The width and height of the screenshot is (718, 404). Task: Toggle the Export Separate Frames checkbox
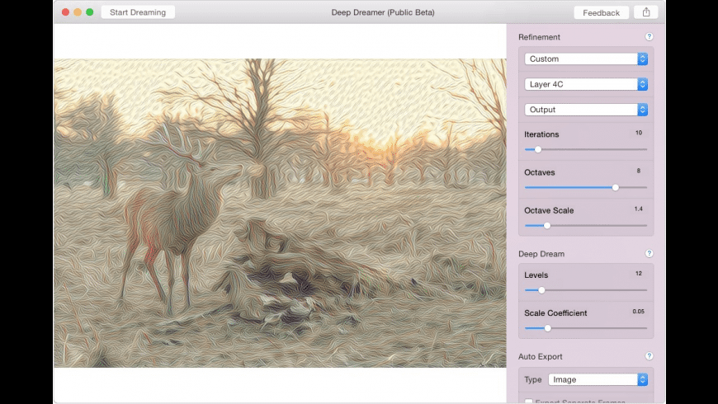point(528,402)
